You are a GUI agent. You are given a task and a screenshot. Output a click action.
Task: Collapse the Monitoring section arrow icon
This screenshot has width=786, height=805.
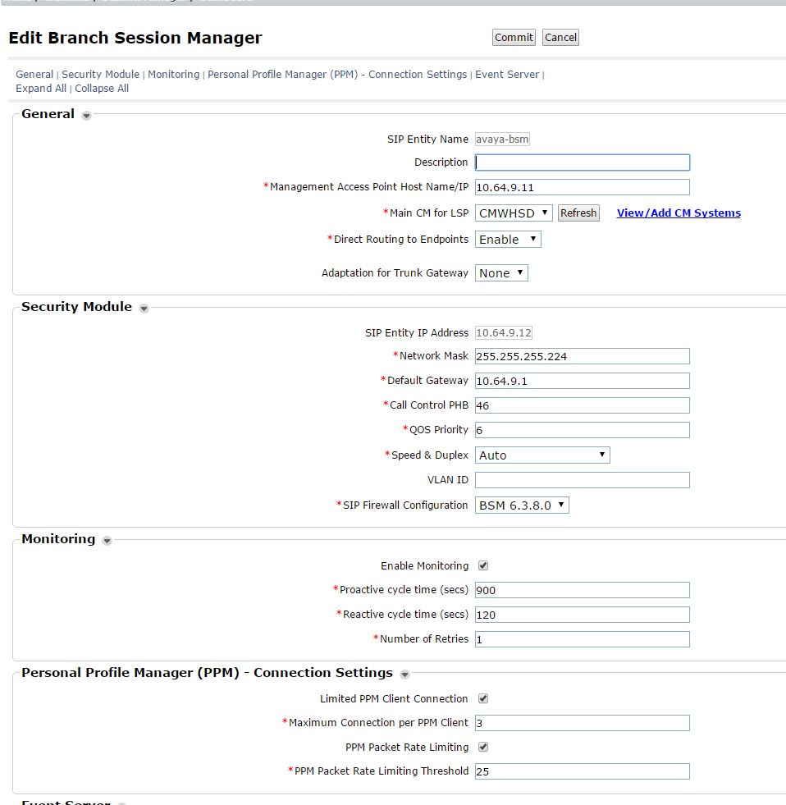click(x=107, y=541)
